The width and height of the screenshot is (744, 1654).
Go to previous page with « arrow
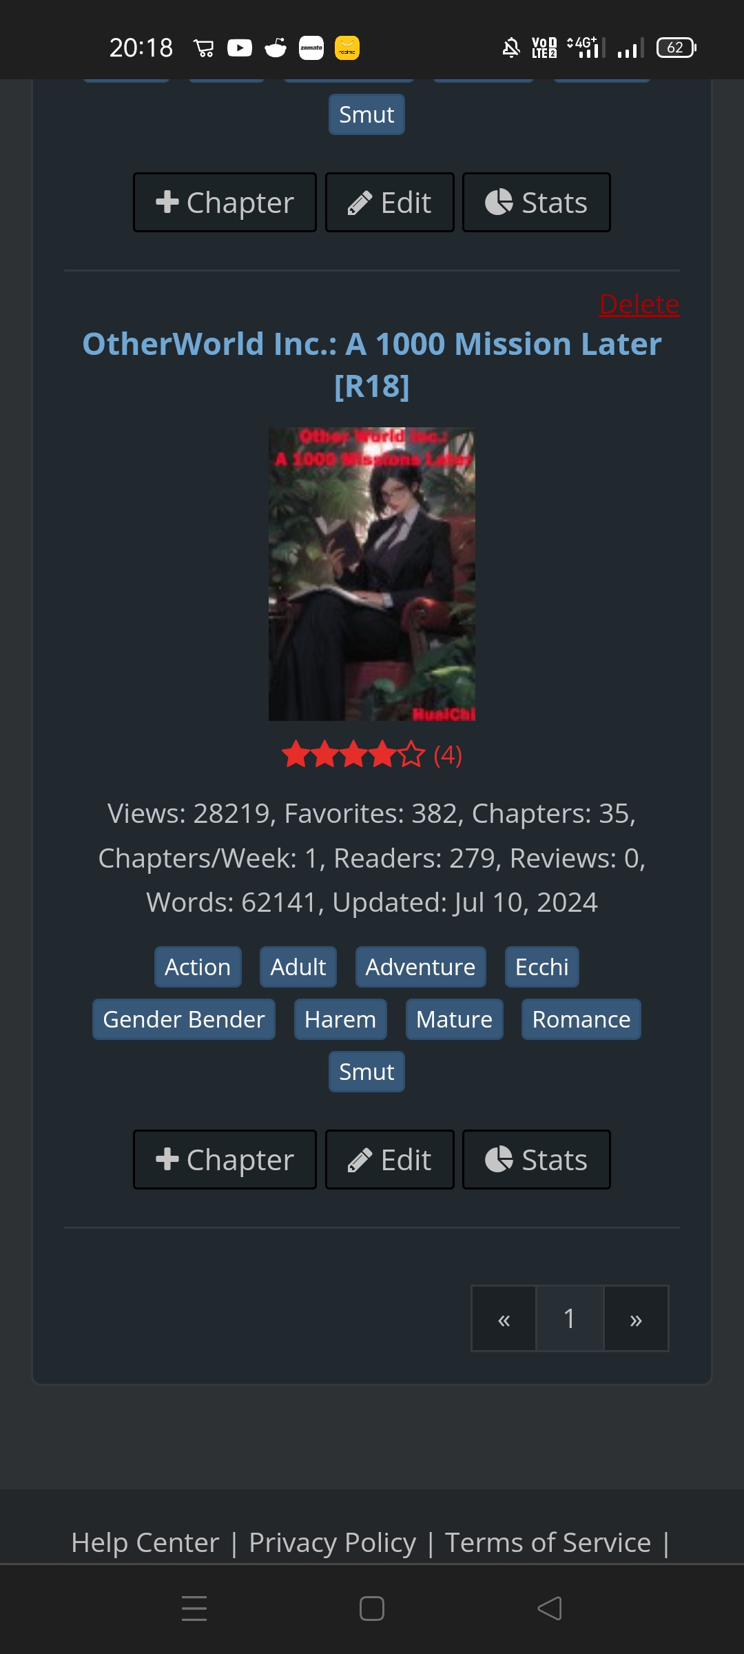[x=504, y=1318]
